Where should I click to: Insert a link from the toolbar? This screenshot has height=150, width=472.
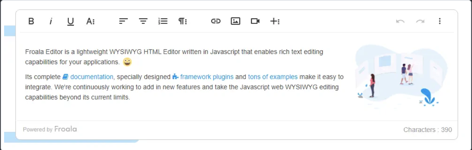coord(215,21)
